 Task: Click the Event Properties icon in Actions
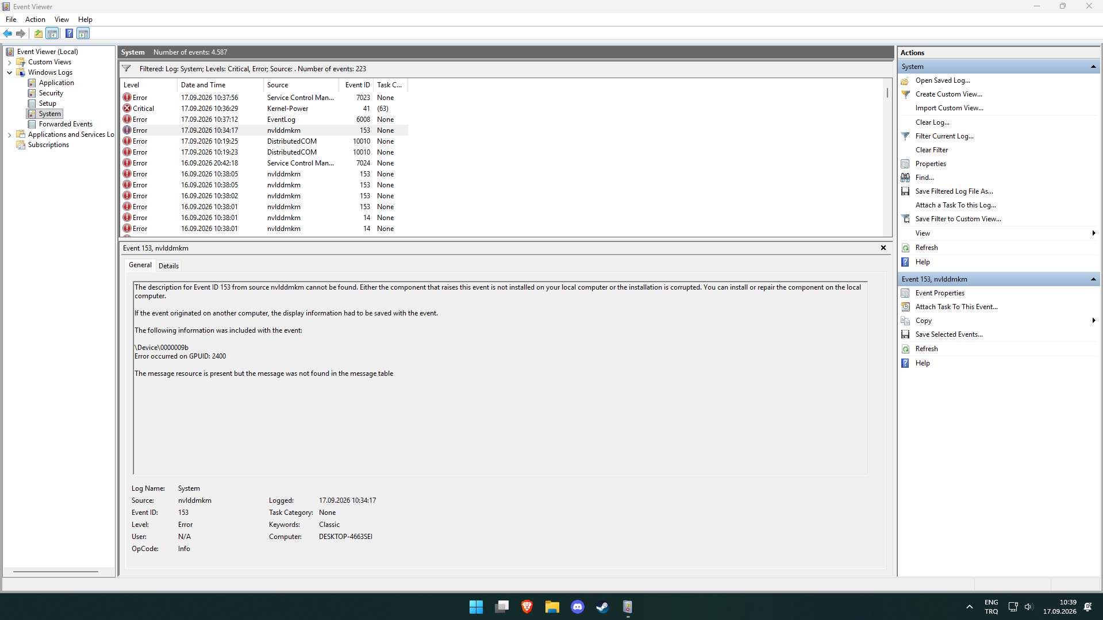click(905, 293)
